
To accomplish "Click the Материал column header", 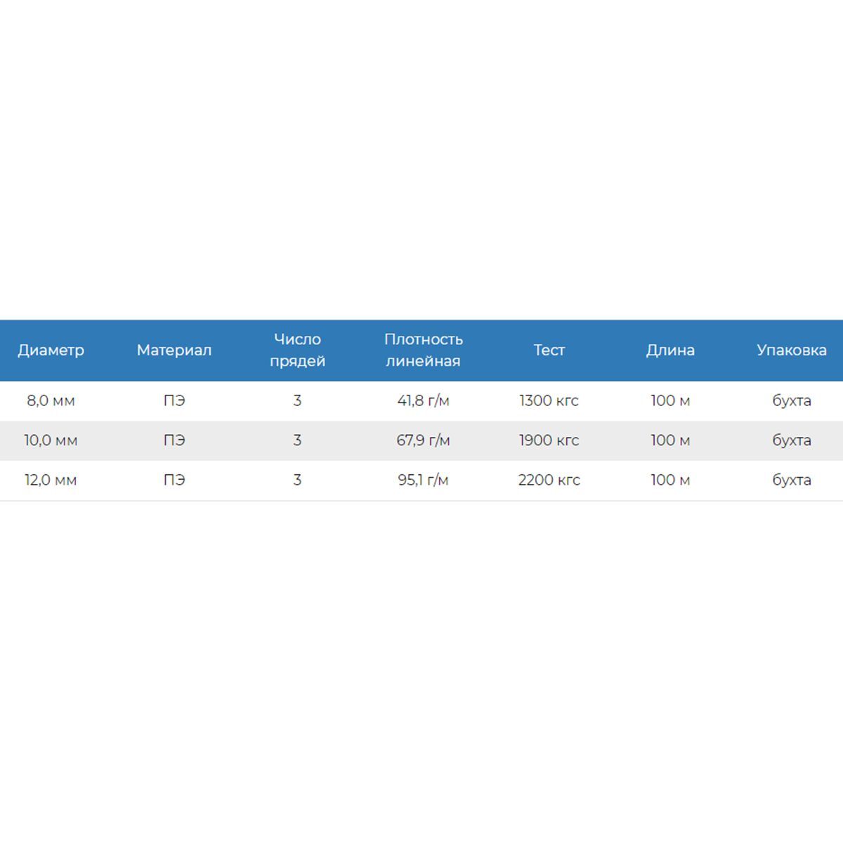I will point(174,350).
